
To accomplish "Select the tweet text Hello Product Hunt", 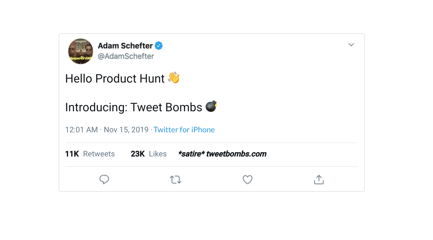I will pyautogui.click(x=115, y=78).
